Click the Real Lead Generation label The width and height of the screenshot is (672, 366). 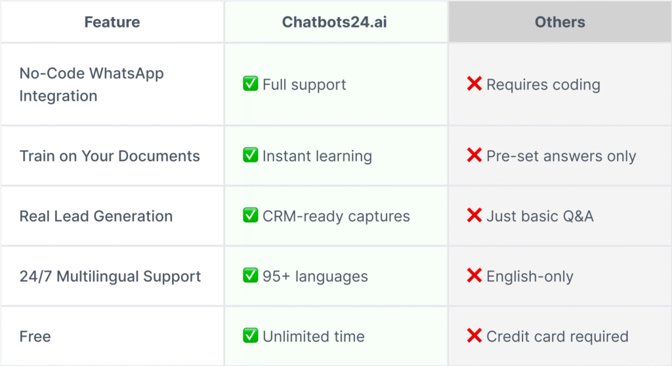pyautogui.click(x=96, y=216)
